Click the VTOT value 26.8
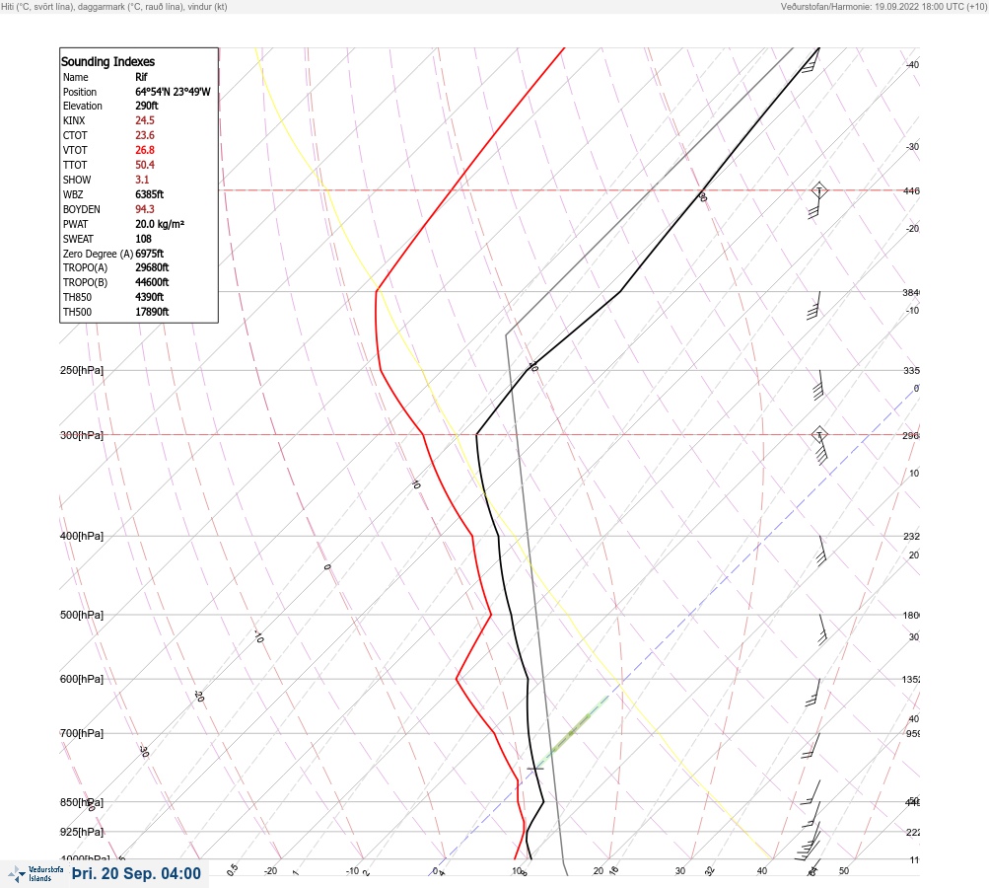 [x=144, y=150]
